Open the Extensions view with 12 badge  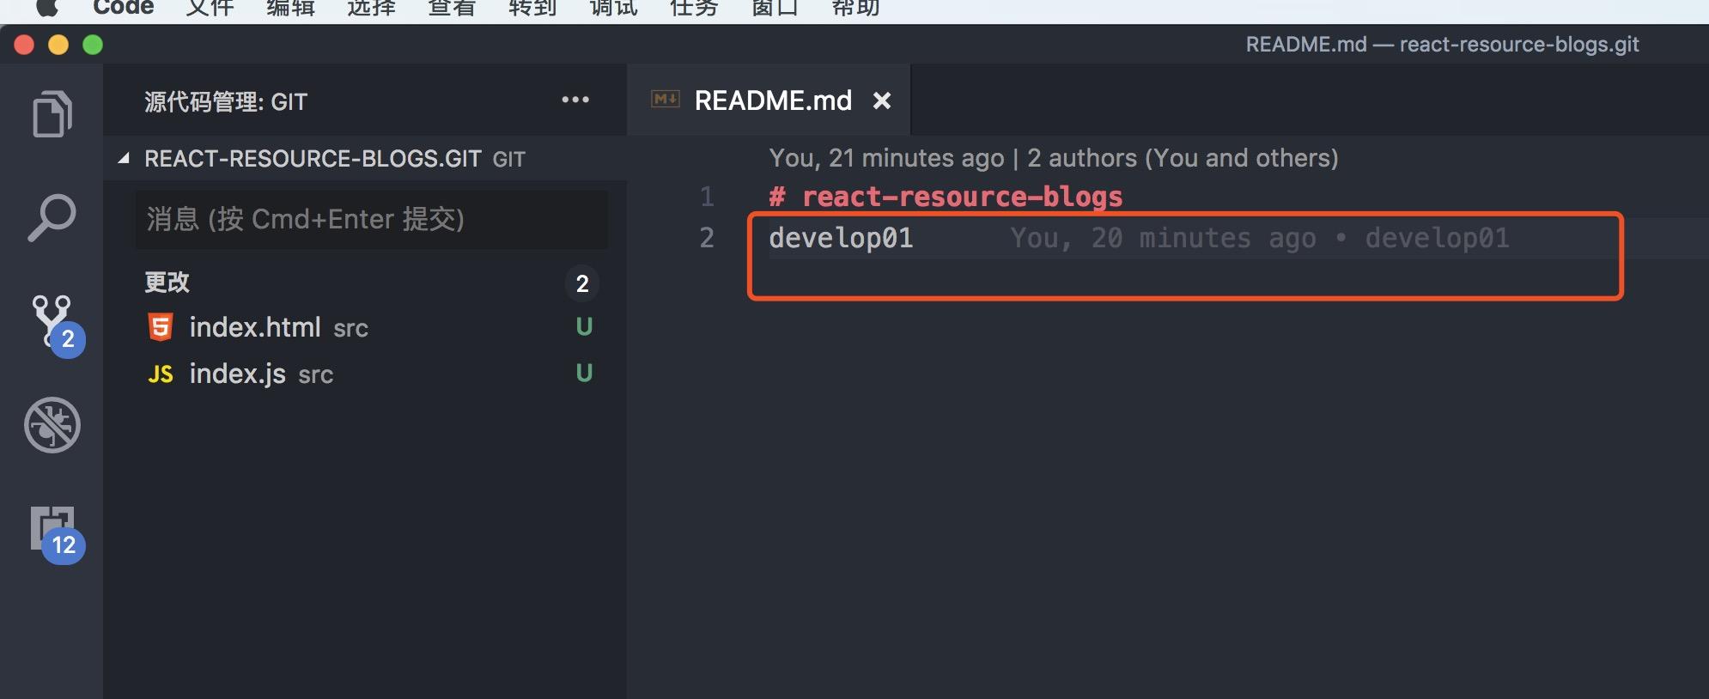[x=57, y=533]
